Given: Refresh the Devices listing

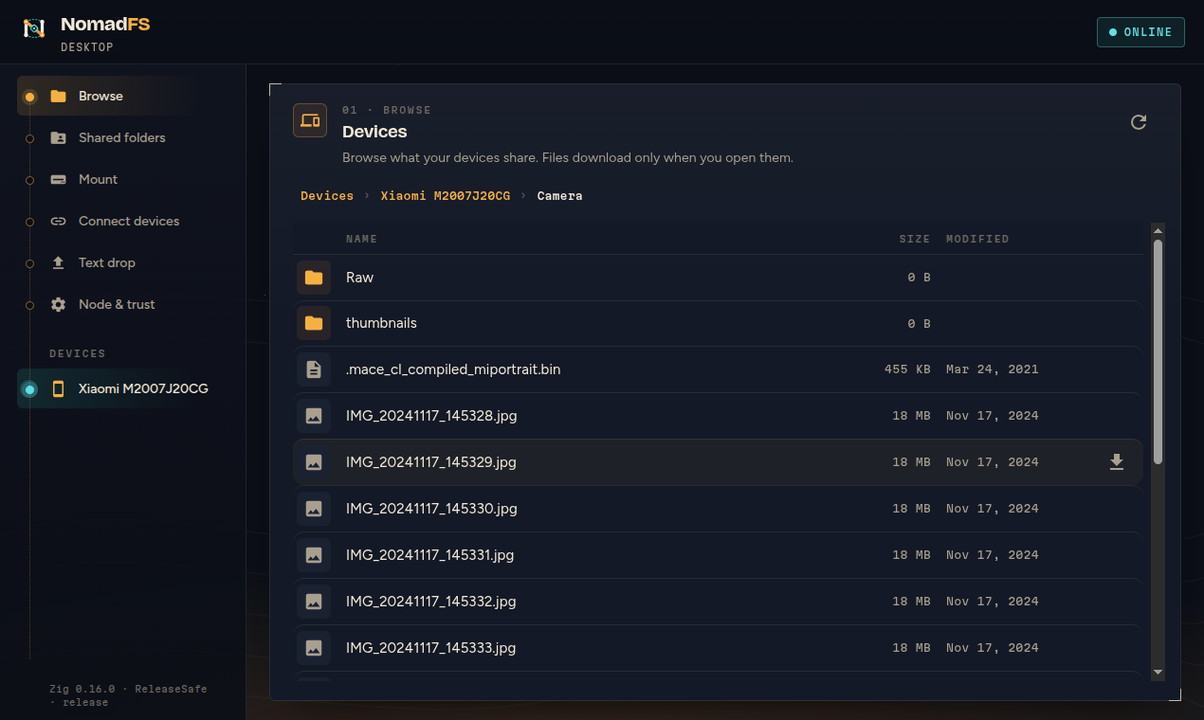Looking at the screenshot, I should coord(1139,122).
